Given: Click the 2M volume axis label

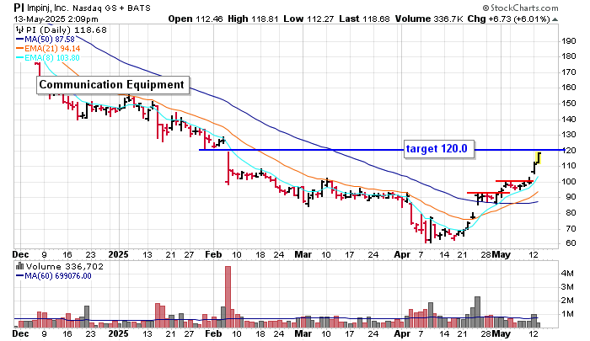Looking at the screenshot, I should pos(567,301).
